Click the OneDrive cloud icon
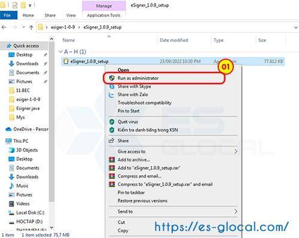Image resolution: width=299 pixels, height=238 pixels. (8, 129)
